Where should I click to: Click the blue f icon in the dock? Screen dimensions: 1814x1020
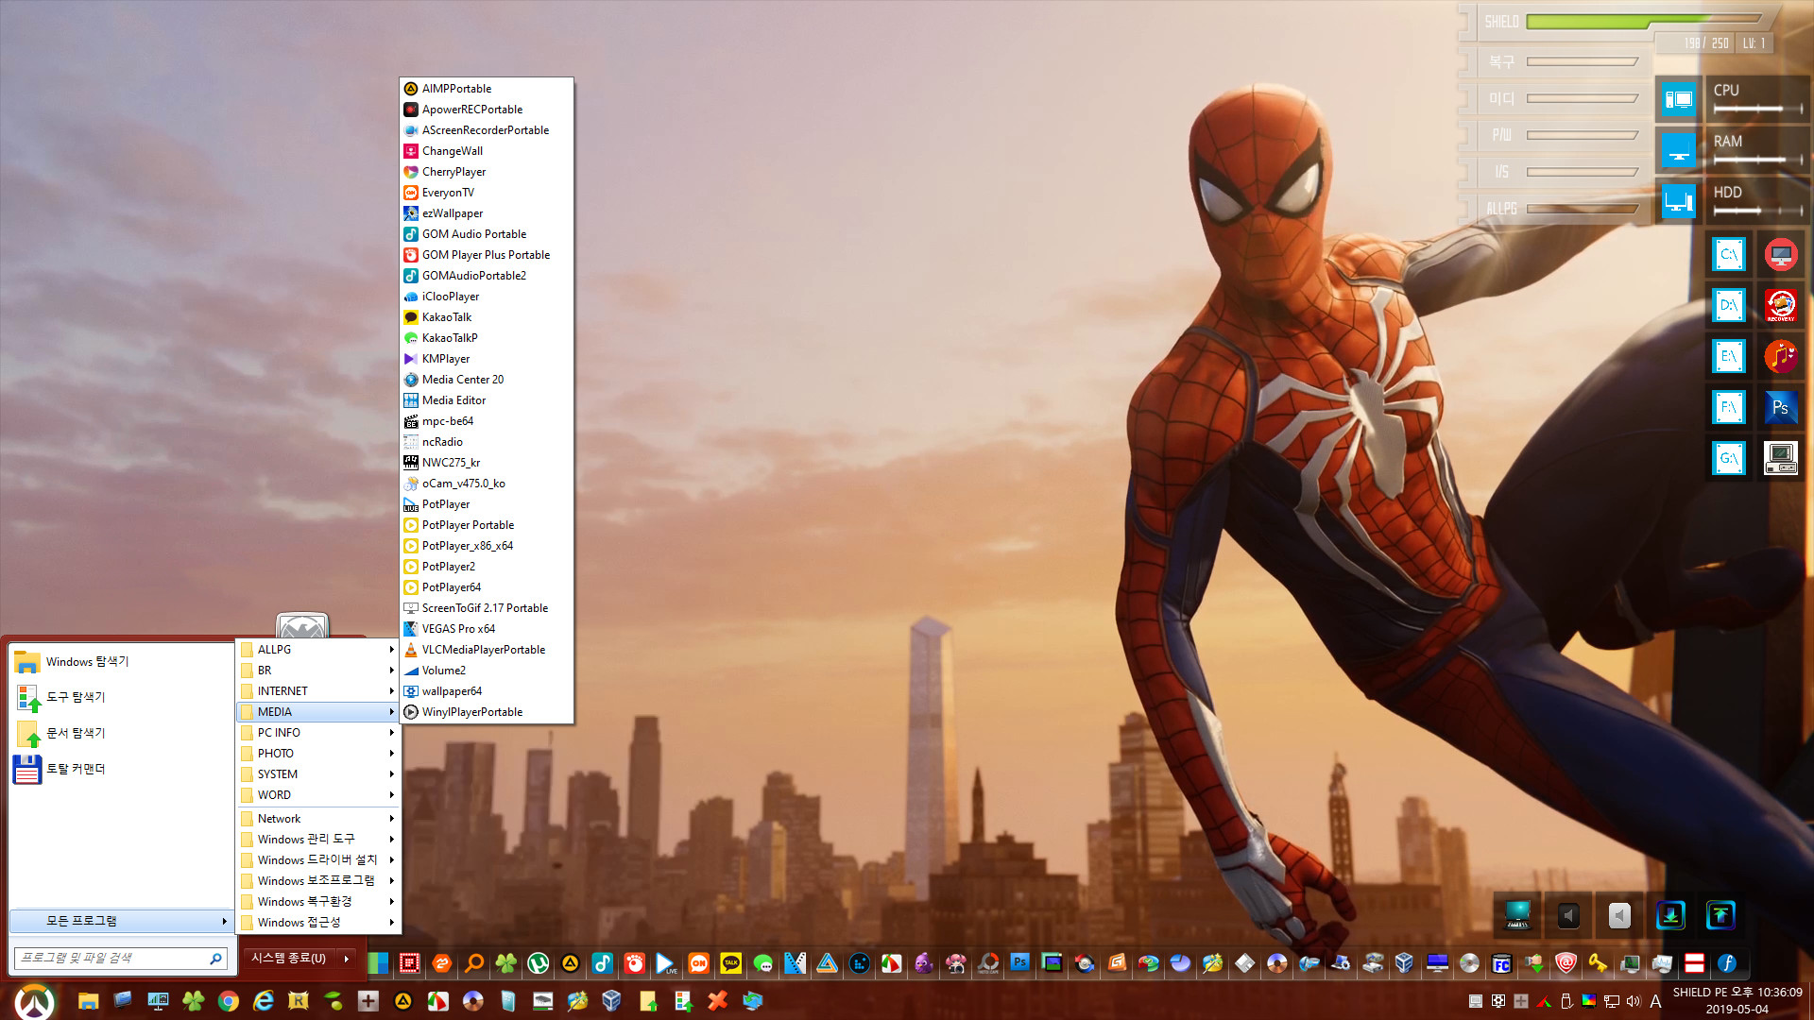pos(1726,963)
